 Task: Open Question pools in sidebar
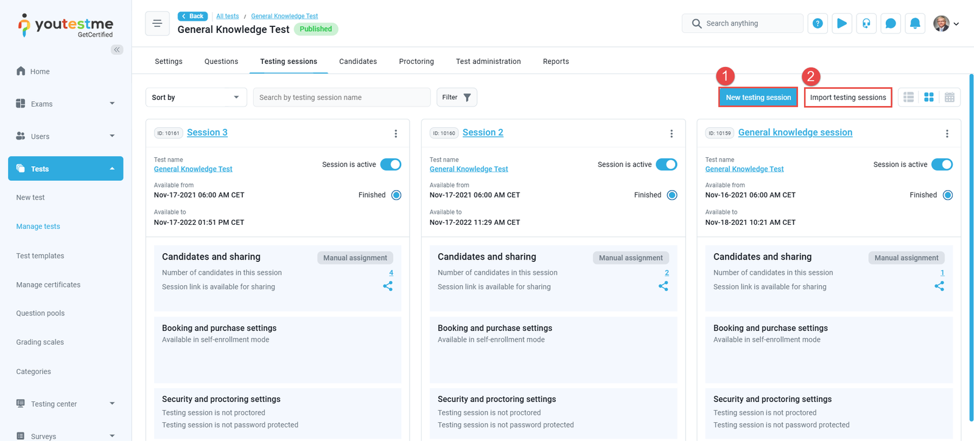pos(40,313)
